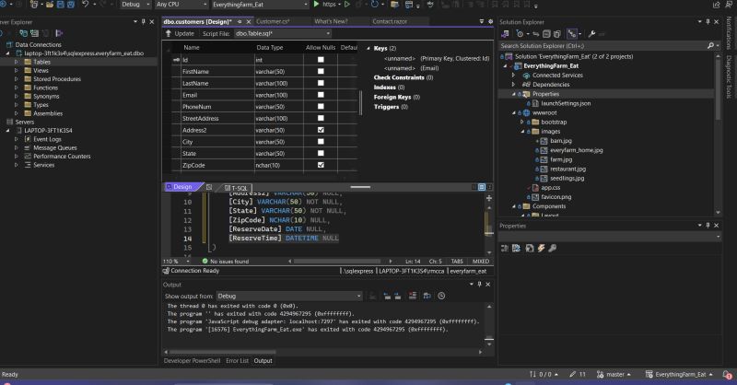The height and width of the screenshot is (385, 737).
Task: Switch to the Customer.cs tab
Action: 274,20
